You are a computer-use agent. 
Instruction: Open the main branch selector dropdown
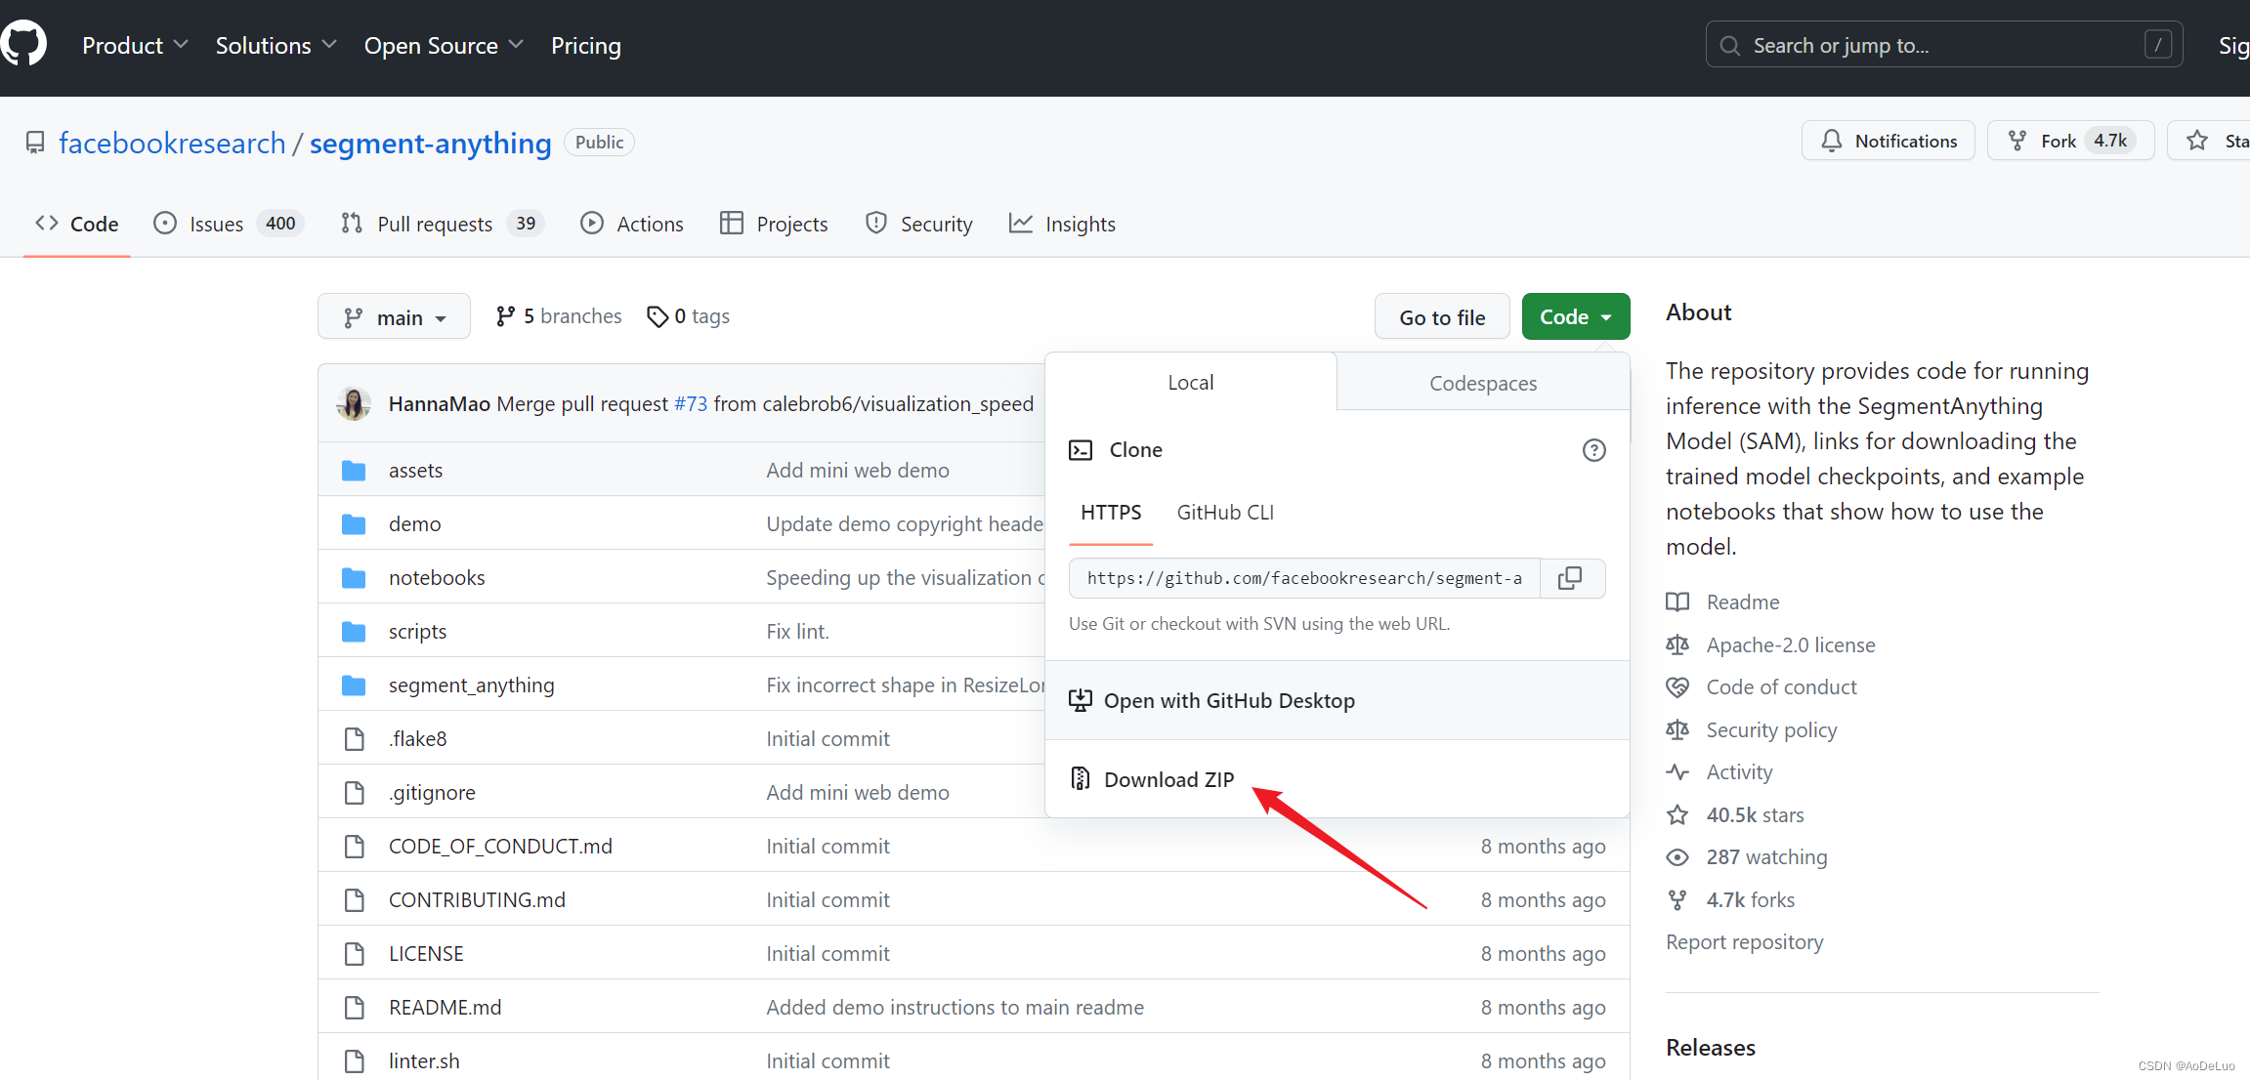pos(394,317)
